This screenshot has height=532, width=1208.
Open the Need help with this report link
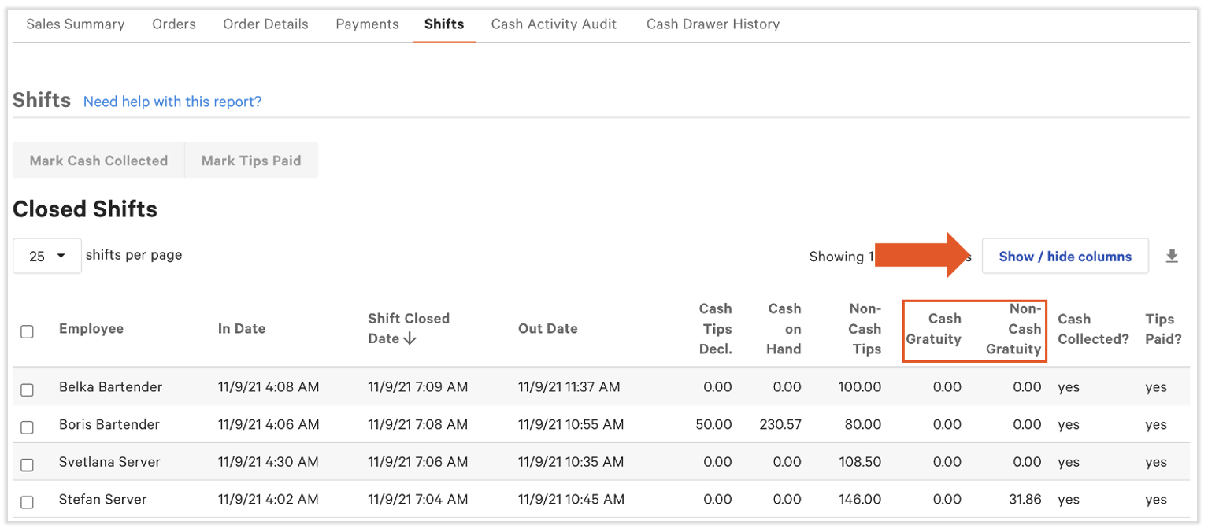[172, 102]
